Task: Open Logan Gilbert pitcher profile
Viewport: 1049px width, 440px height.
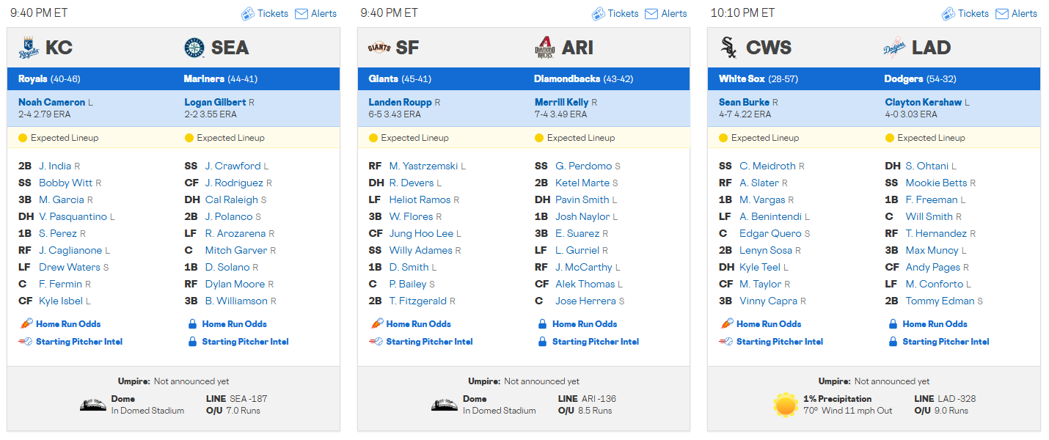Action: point(215,102)
